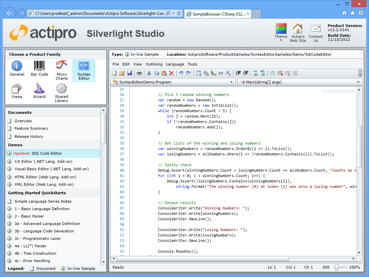Select the Syntax Editor product family
This screenshot has height=277, width=369.
(x=84, y=71)
